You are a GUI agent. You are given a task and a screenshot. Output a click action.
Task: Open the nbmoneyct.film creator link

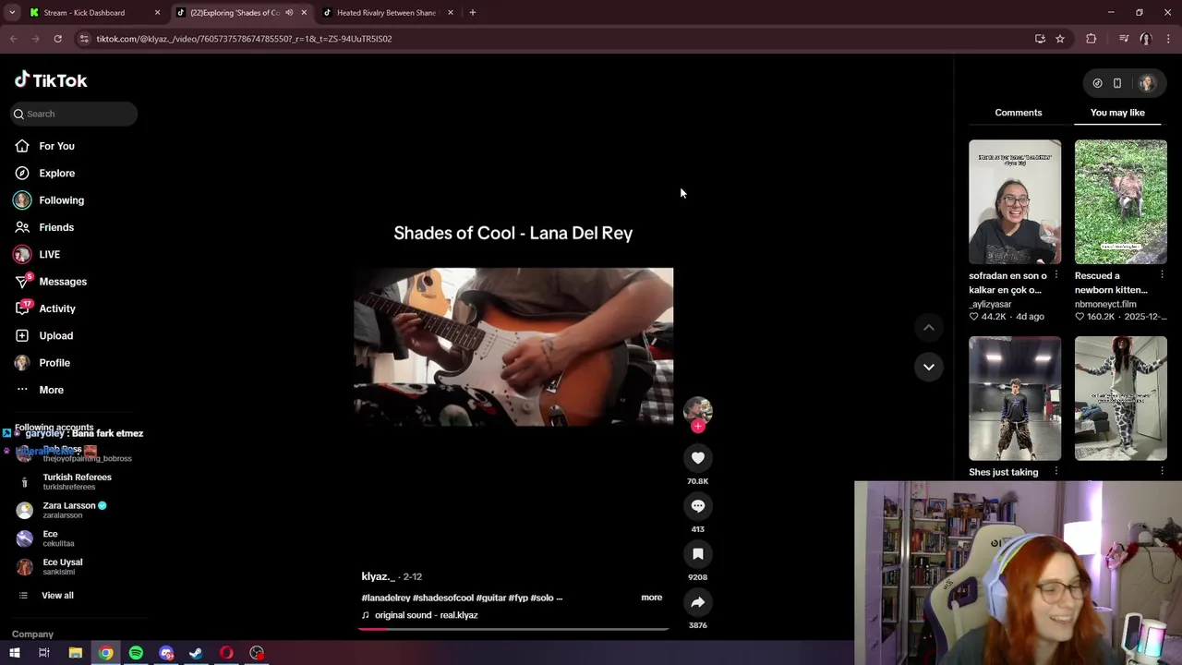[x=1105, y=304]
